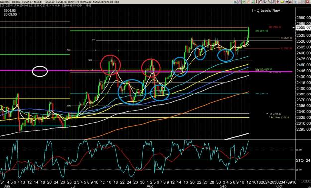
Task: Click the stochastic 75.00 level label
Action: click(x=299, y=150)
